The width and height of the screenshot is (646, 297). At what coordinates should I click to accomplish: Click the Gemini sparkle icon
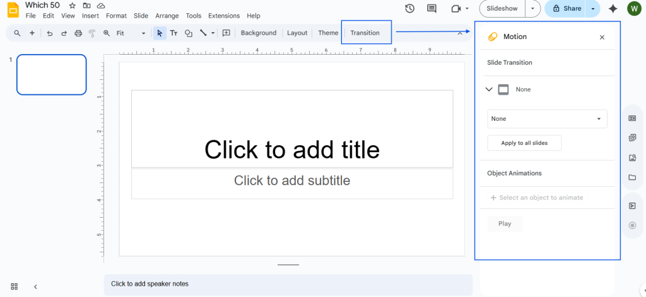[612, 8]
